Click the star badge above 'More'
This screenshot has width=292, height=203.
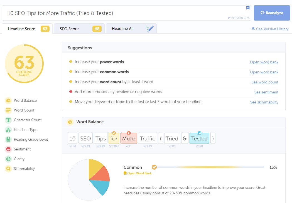(x=129, y=133)
